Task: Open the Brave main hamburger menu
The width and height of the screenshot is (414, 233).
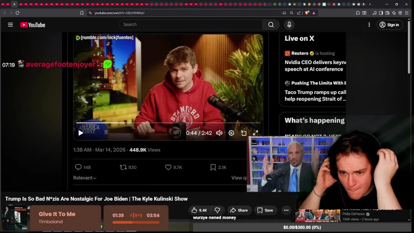Action: tap(407, 13)
